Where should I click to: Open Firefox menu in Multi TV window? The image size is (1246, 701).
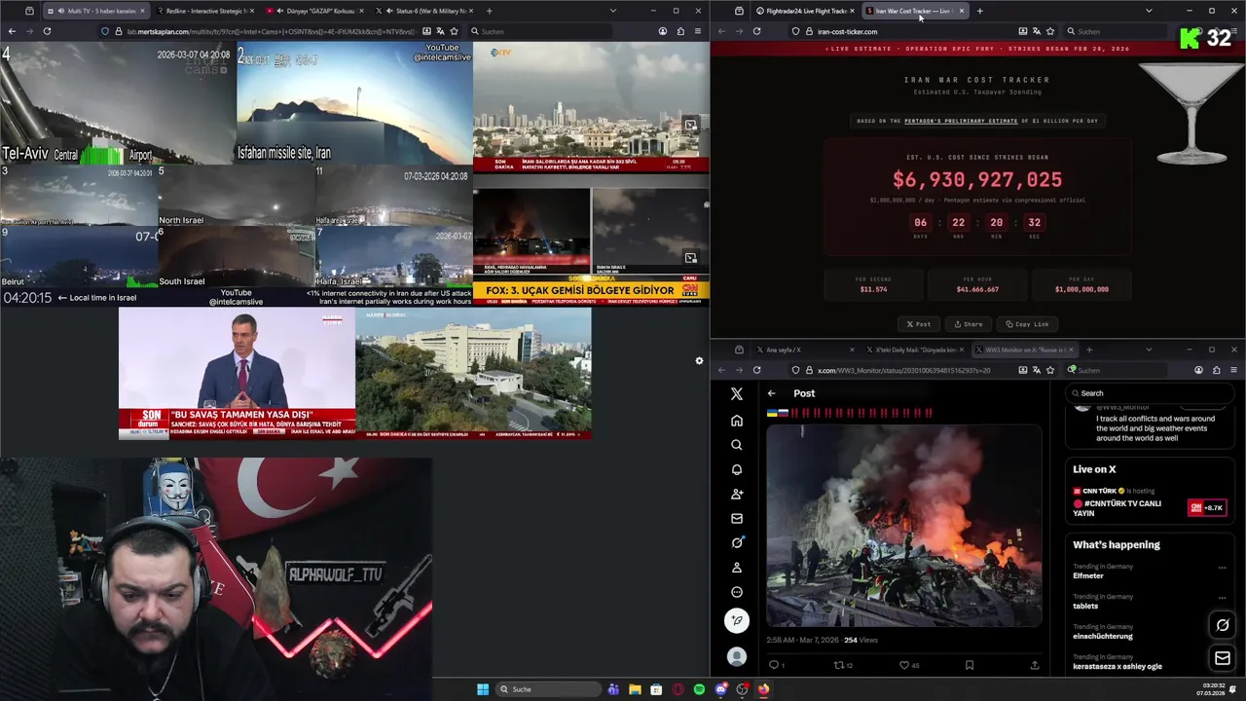698,31
